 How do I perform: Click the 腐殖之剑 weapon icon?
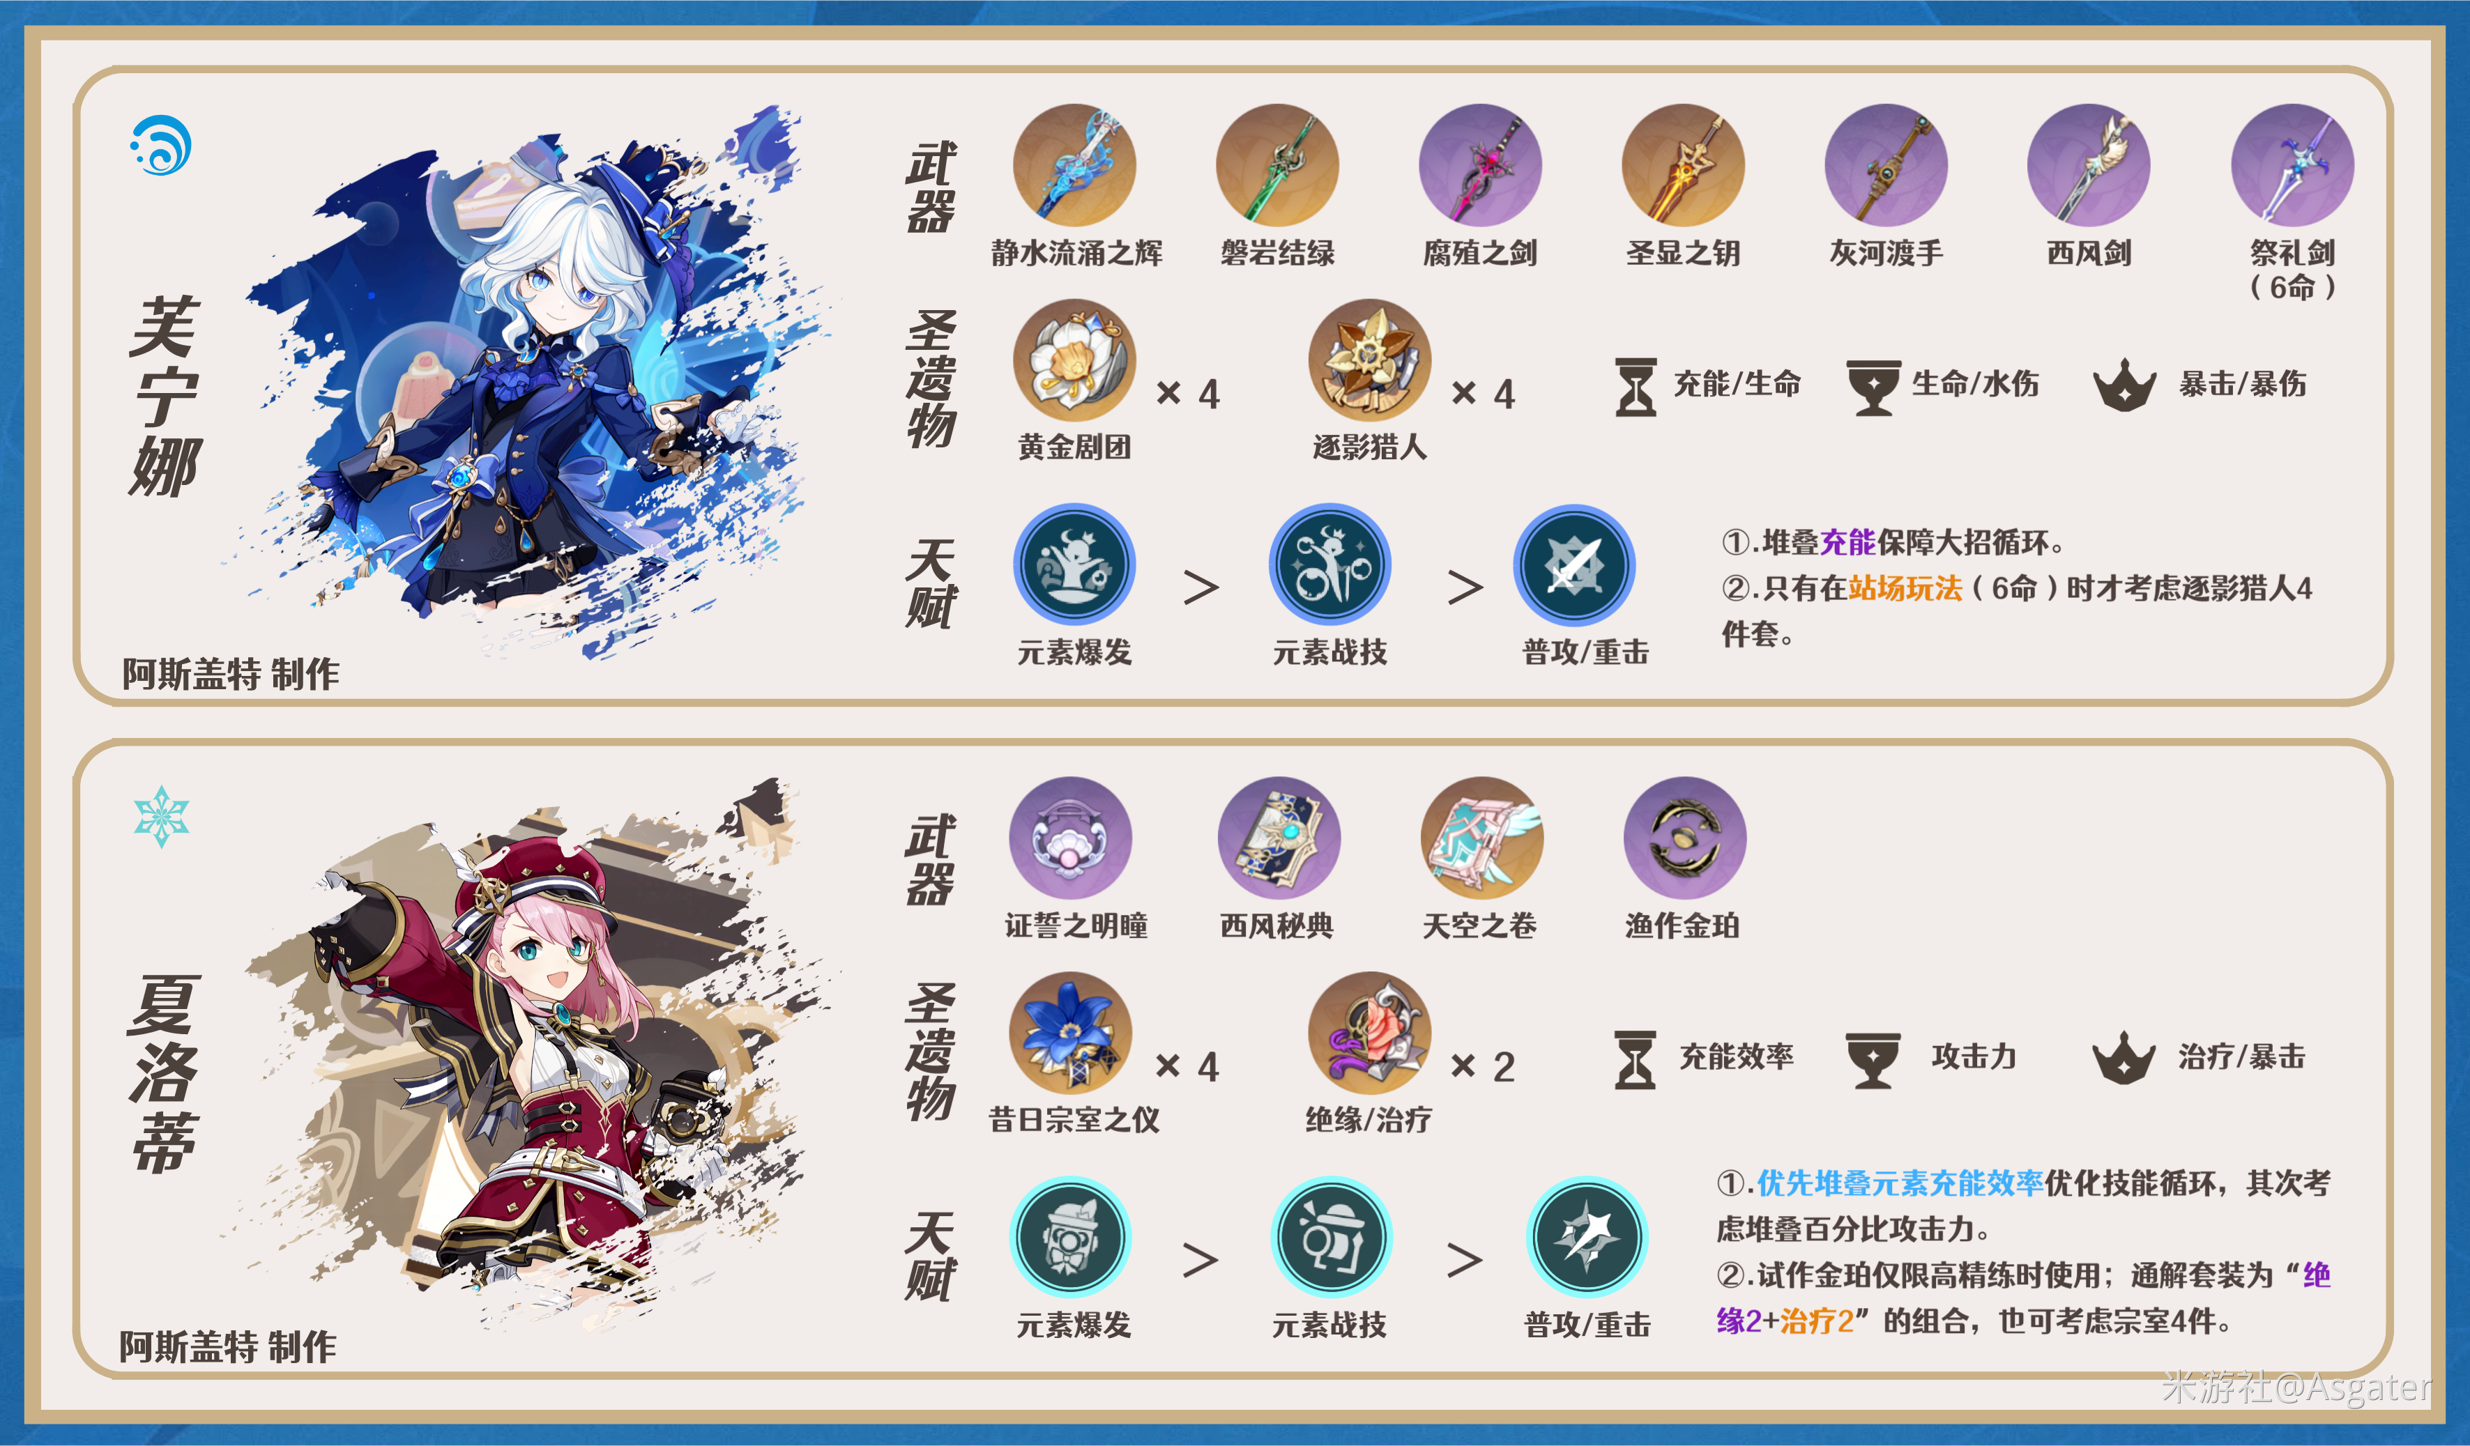point(1480,166)
